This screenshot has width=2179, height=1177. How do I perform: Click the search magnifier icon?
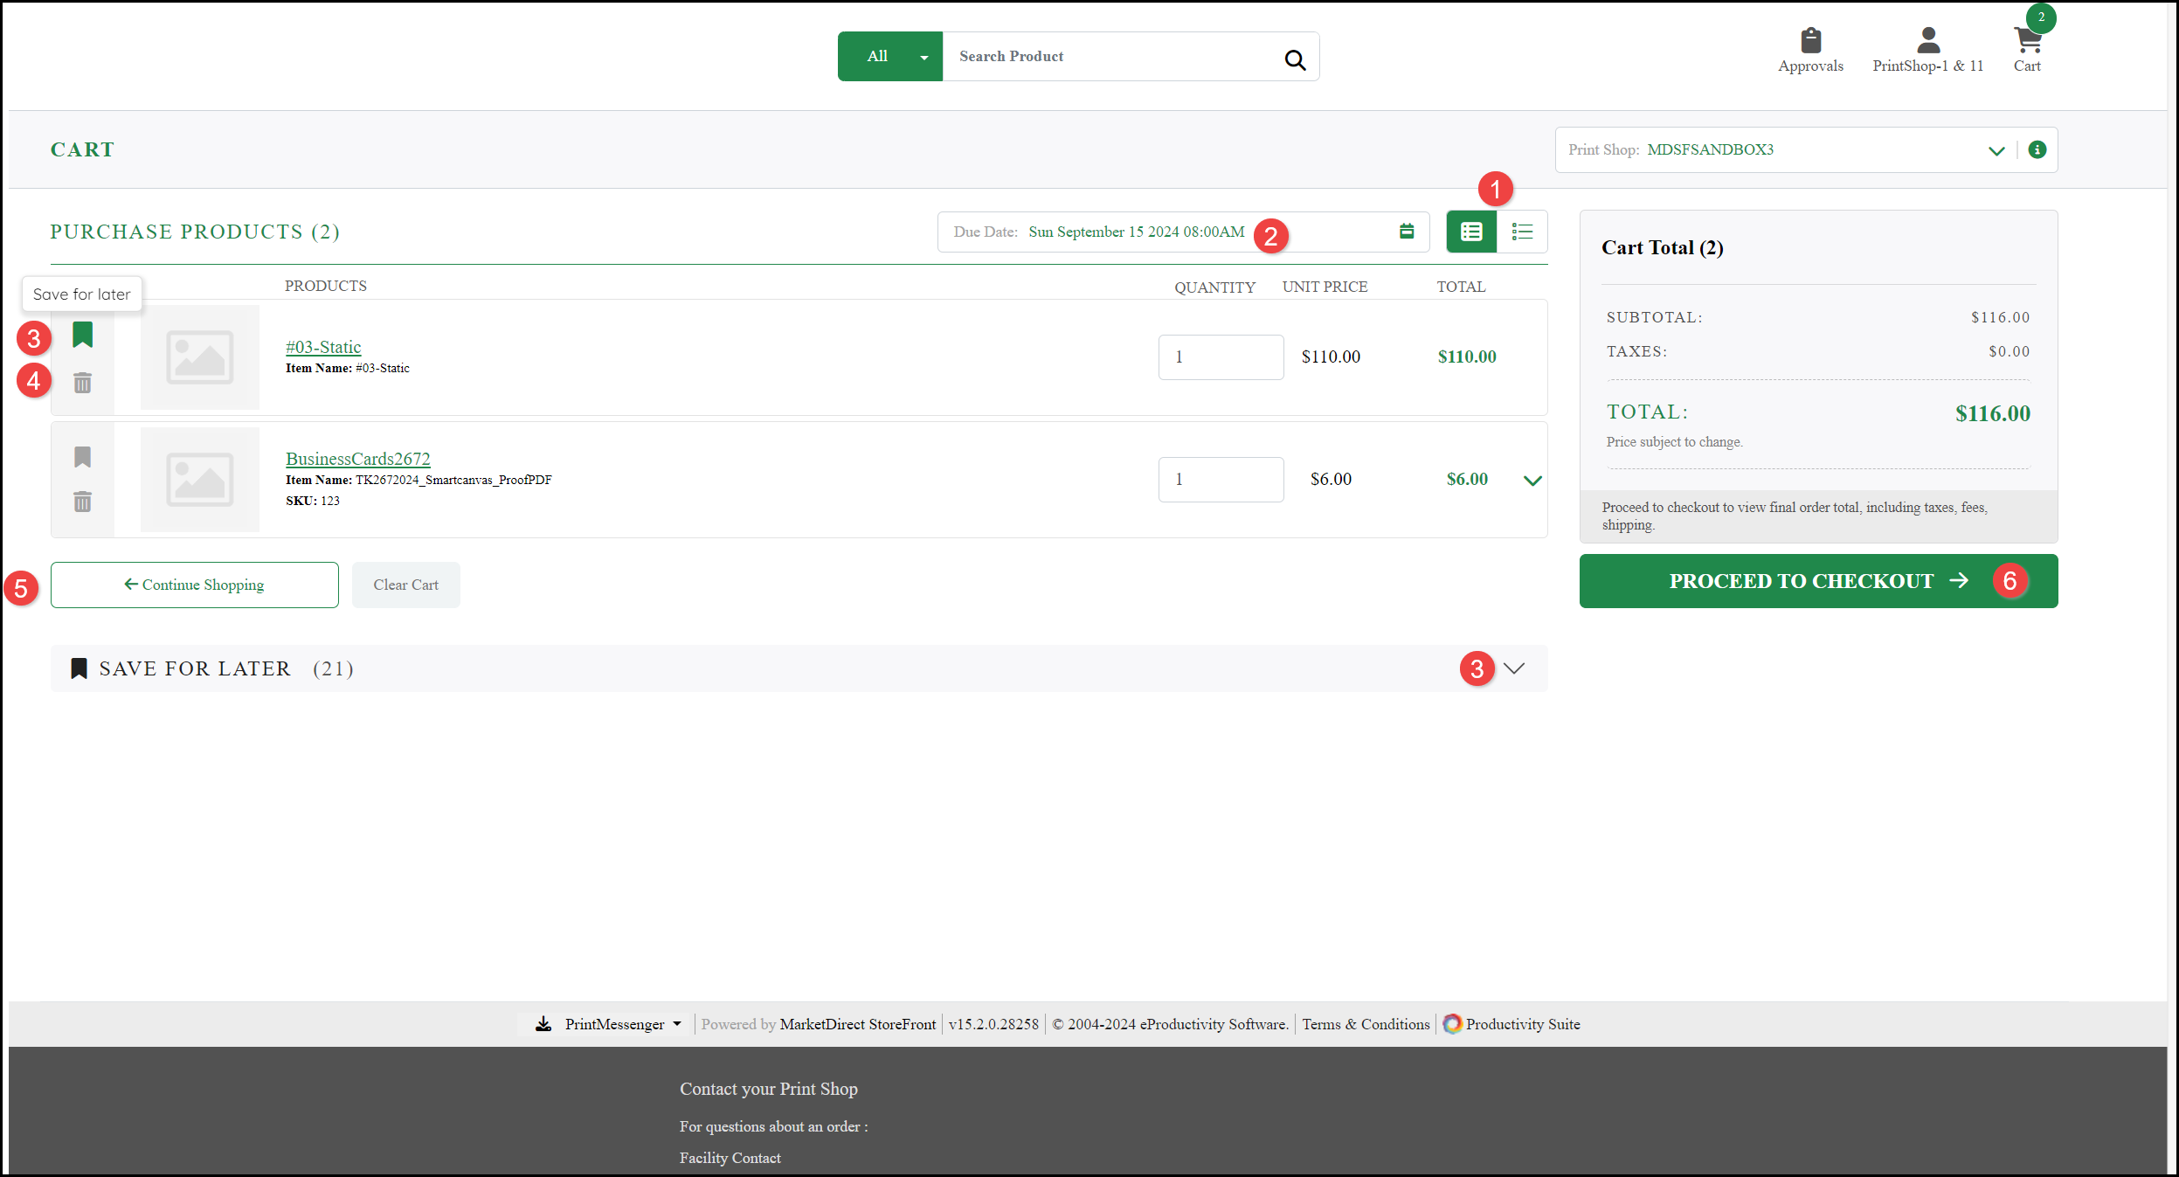pos(1295,59)
